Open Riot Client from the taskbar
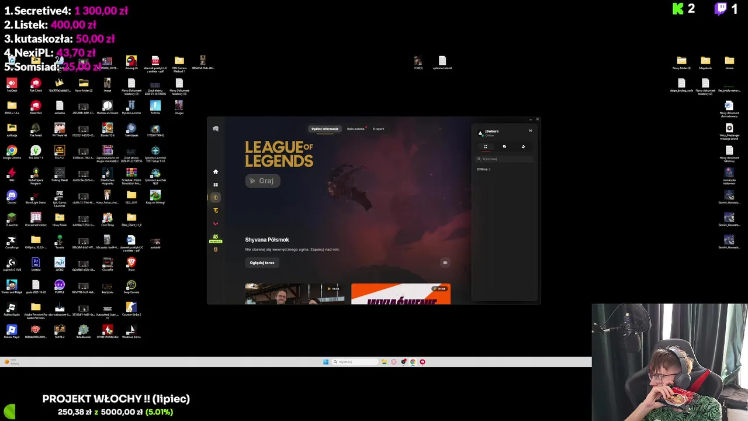This screenshot has height=421, width=748. (423, 362)
